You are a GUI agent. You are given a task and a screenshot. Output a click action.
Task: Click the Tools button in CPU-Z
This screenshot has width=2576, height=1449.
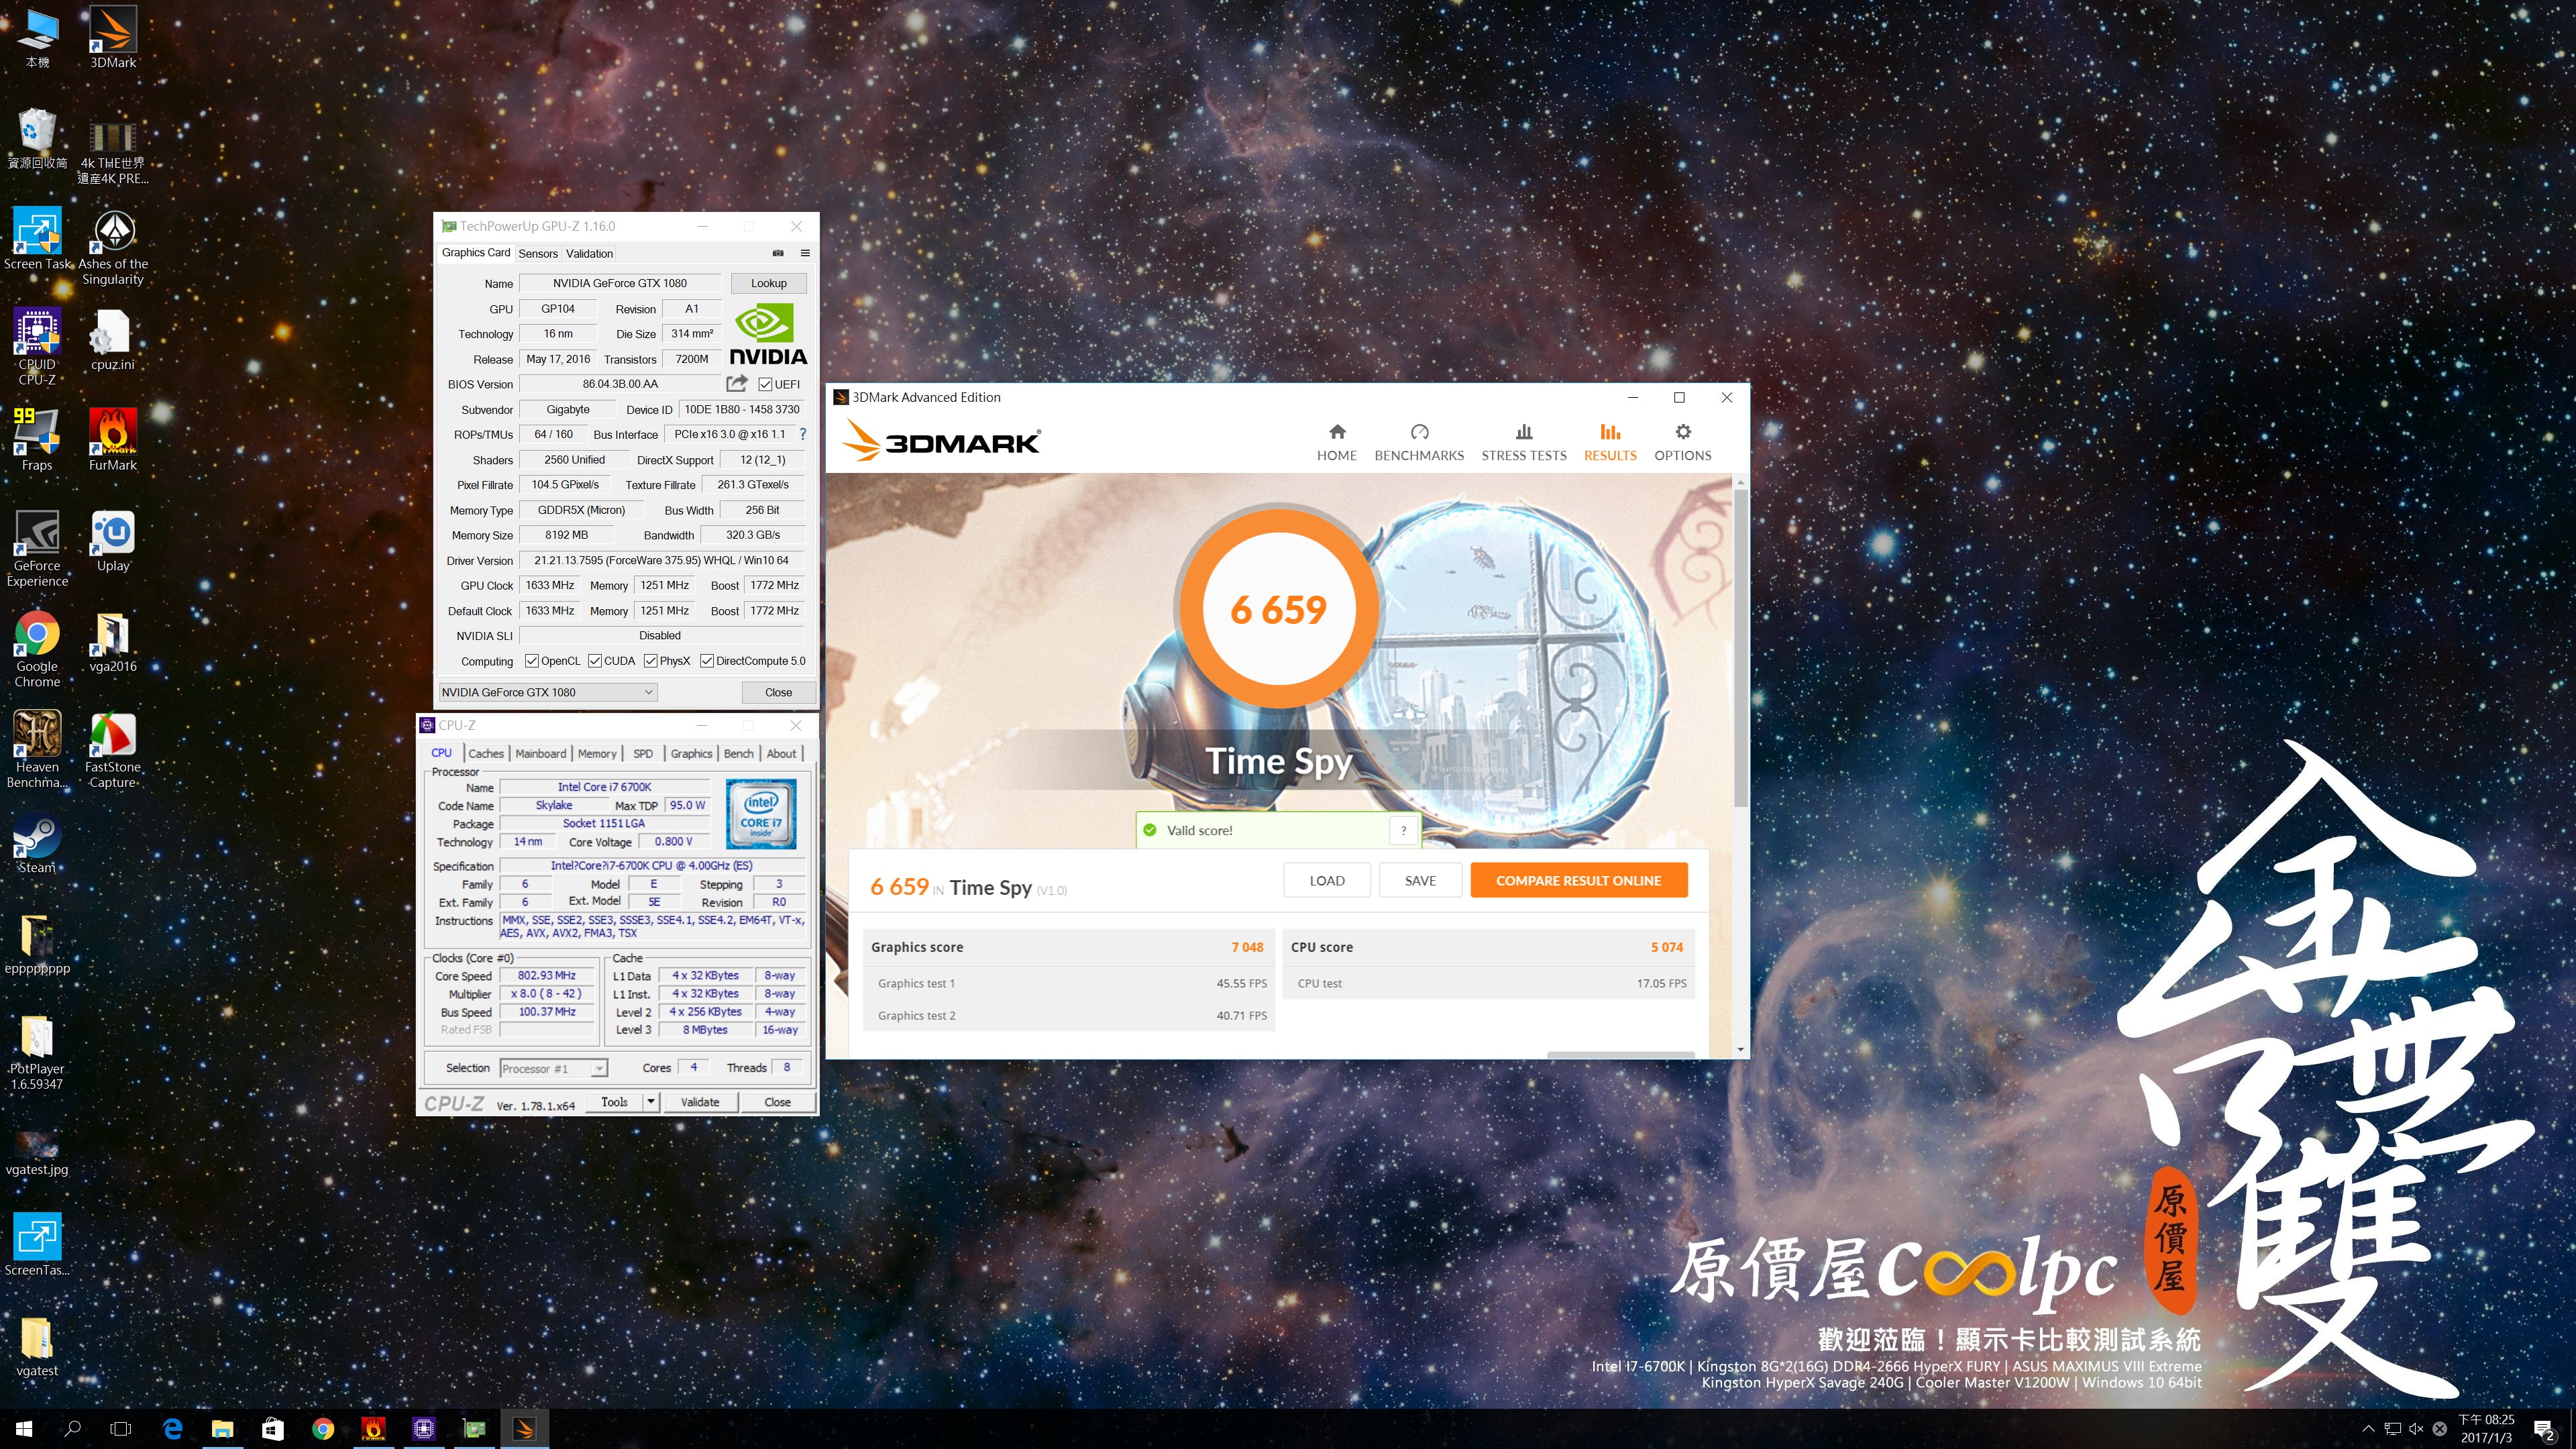pyautogui.click(x=615, y=1102)
